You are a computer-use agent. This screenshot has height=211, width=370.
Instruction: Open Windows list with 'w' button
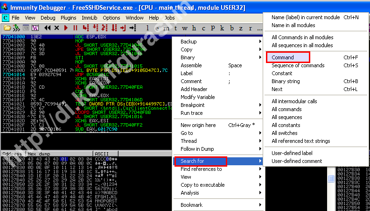[x=185, y=28]
